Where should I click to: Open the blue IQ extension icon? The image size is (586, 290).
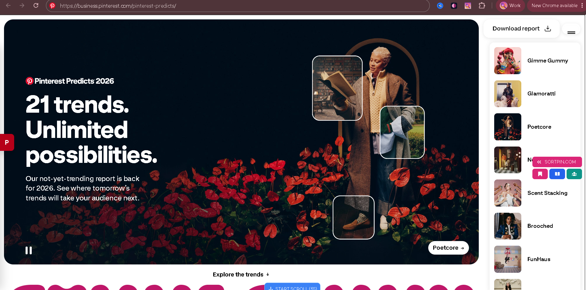pyautogui.click(x=440, y=6)
